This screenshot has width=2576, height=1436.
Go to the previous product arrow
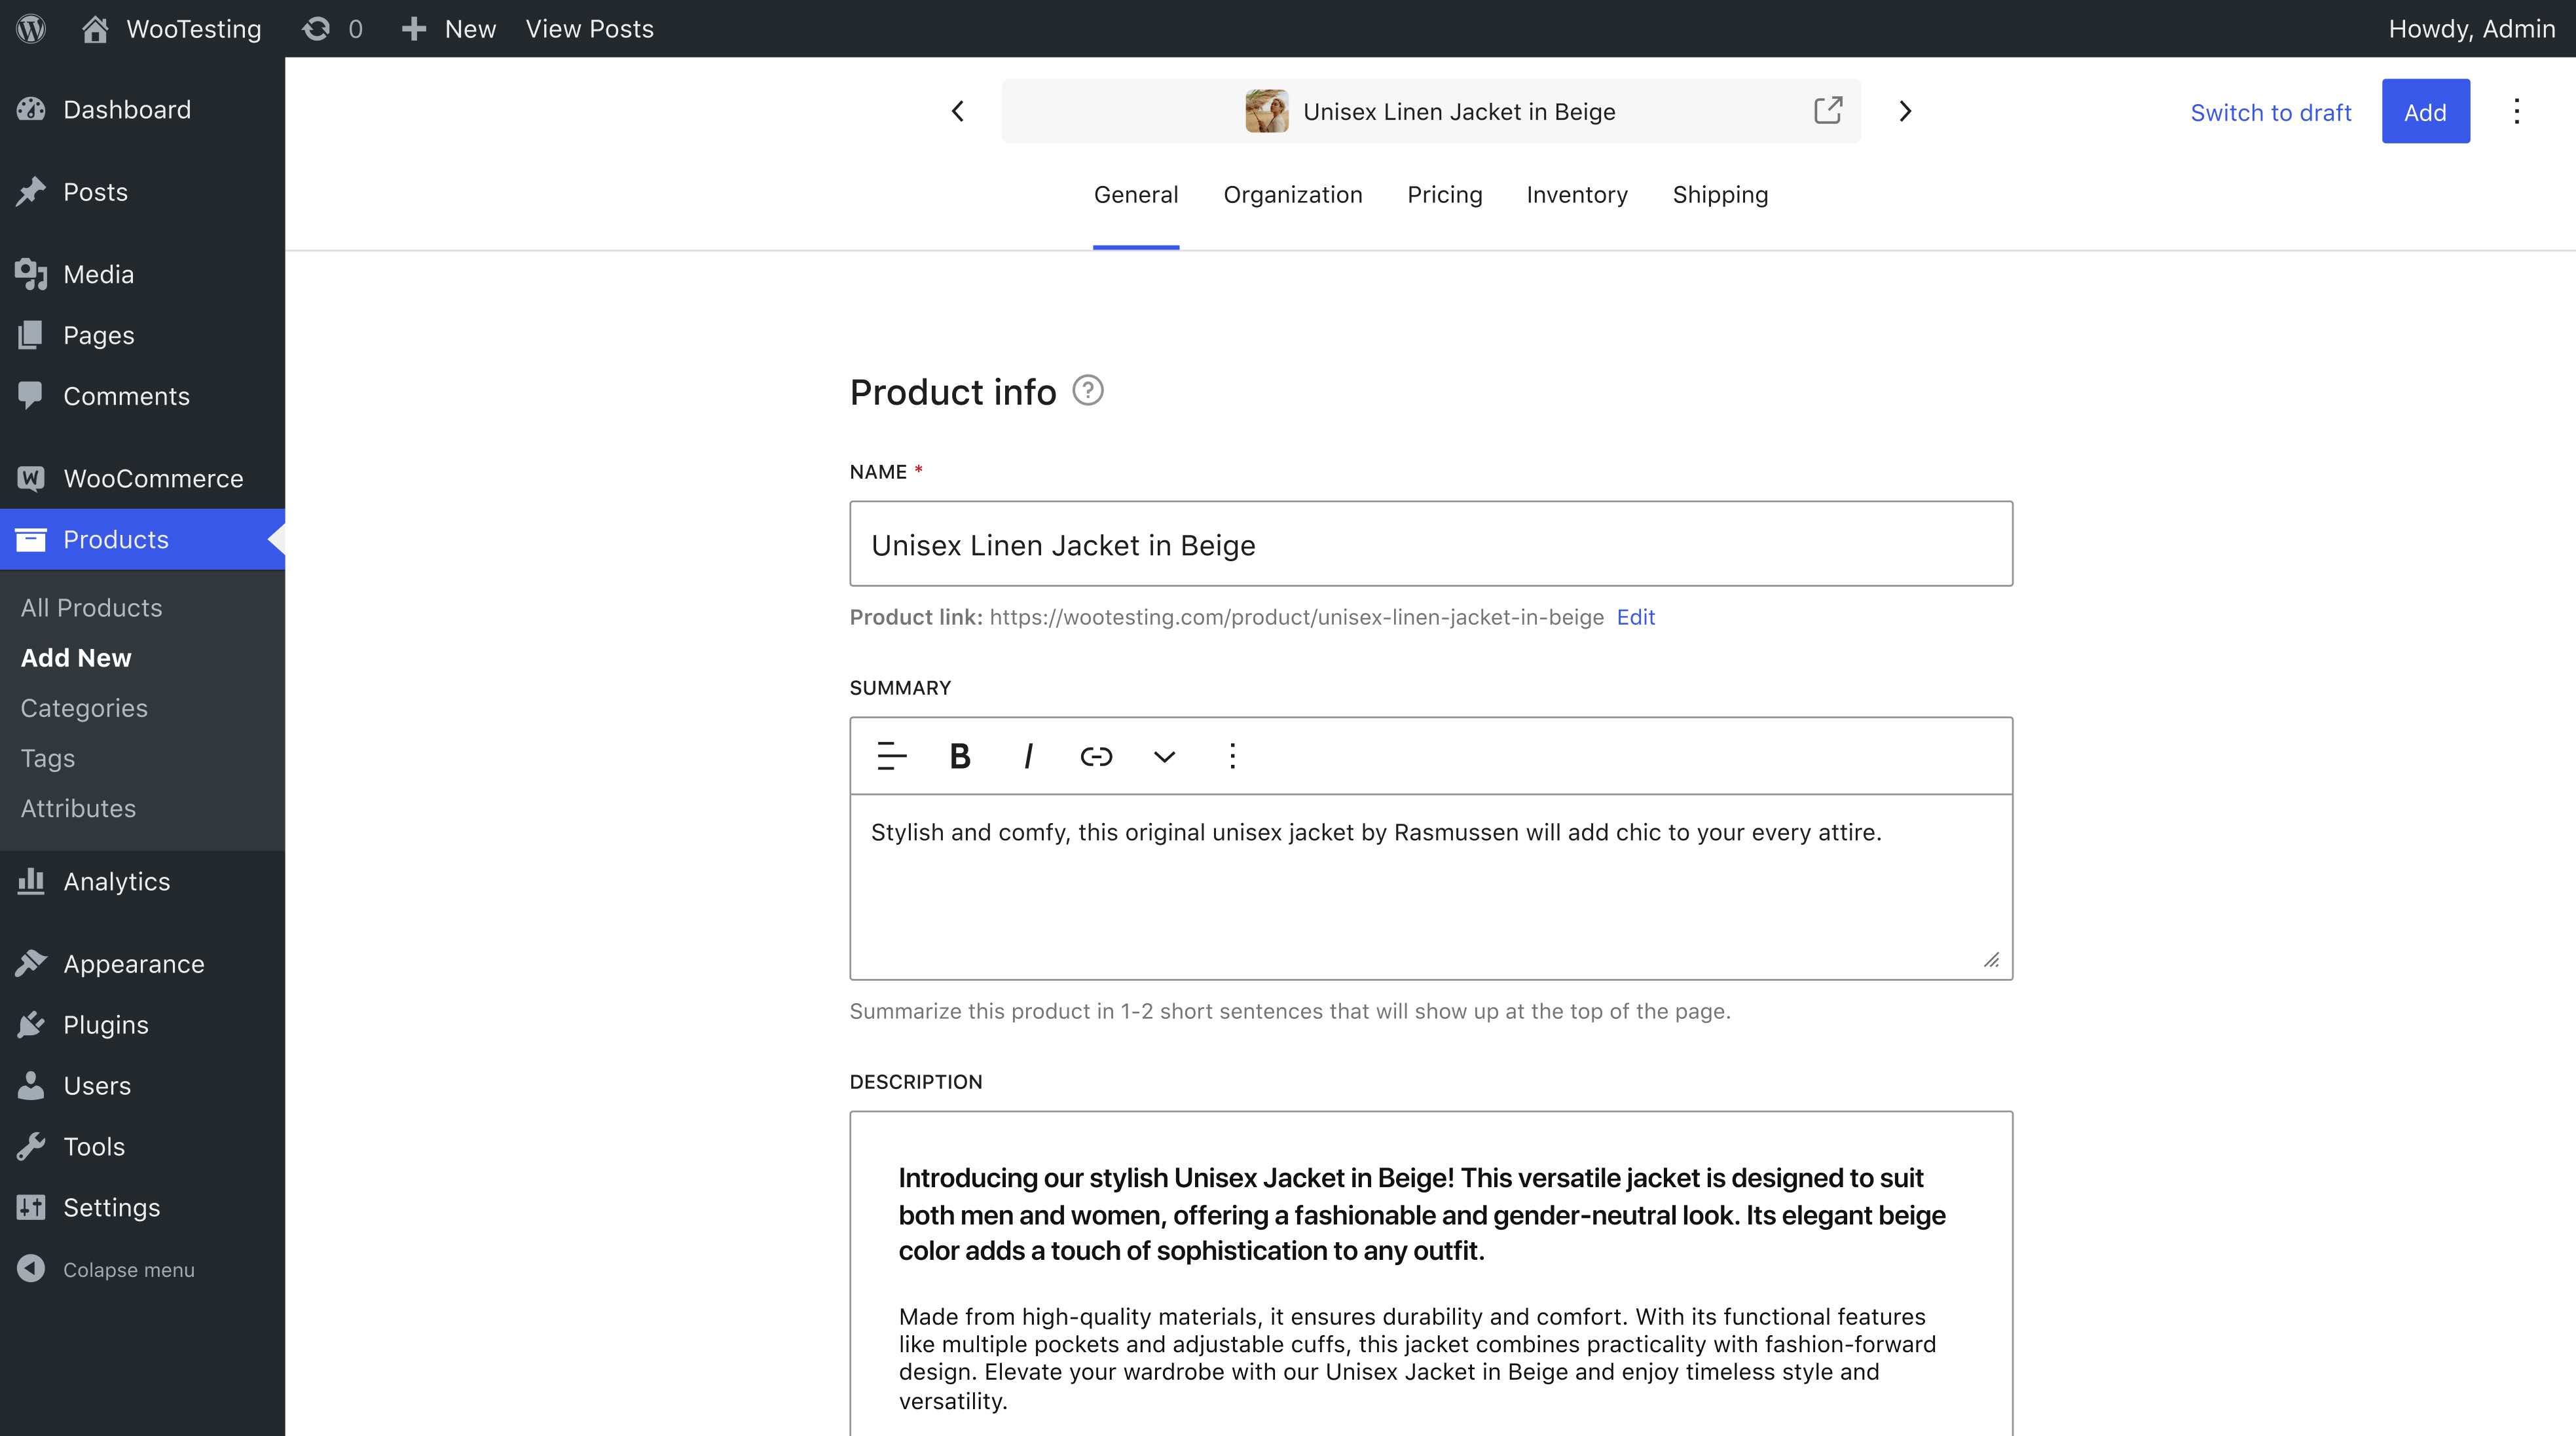(x=957, y=111)
